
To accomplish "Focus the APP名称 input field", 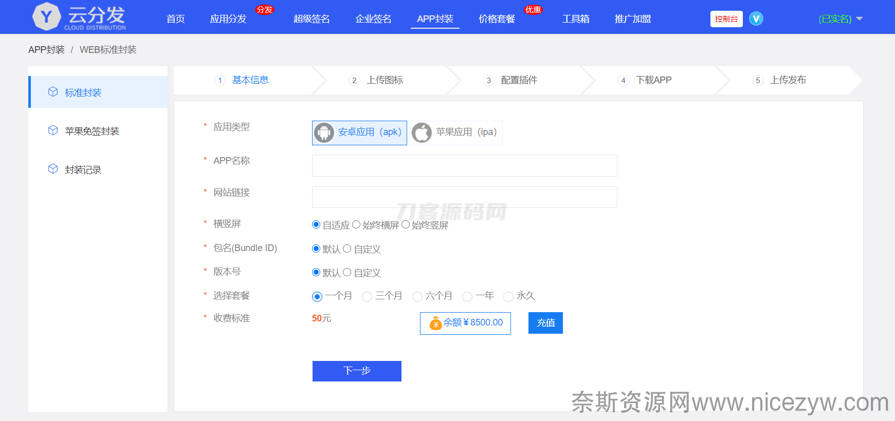I will 464,166.
